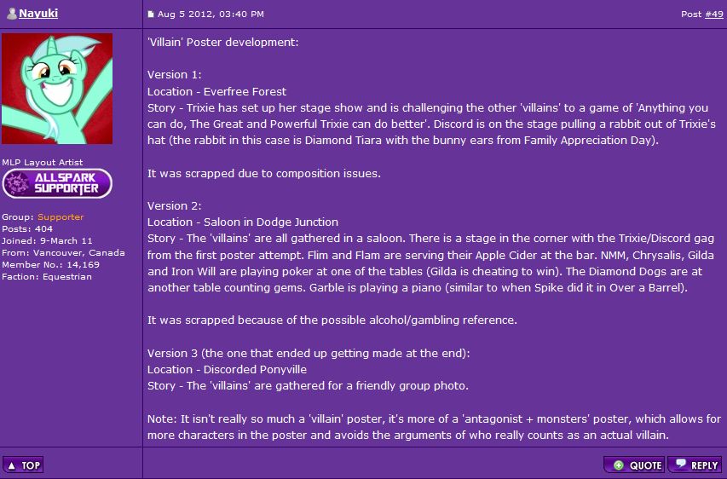Image resolution: width=727 pixels, height=479 pixels.
Task: Click the From: Vancouver, Canada line
Action: click(x=63, y=252)
